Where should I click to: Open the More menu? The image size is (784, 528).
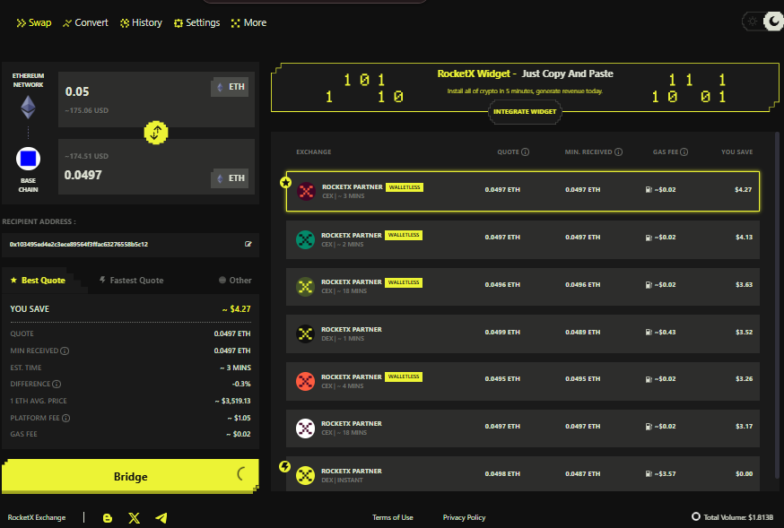[249, 22]
